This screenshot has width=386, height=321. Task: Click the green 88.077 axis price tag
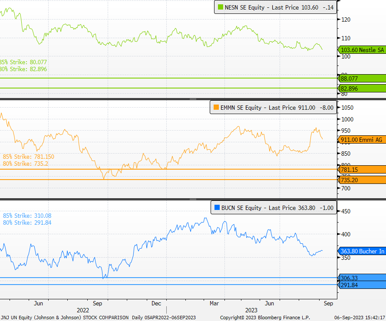pyautogui.click(x=362, y=79)
